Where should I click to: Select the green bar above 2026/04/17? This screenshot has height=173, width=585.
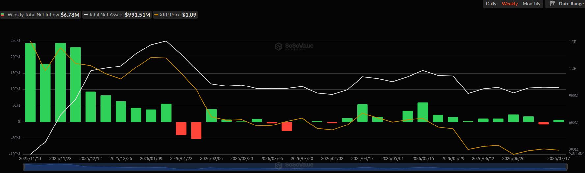tap(362, 113)
